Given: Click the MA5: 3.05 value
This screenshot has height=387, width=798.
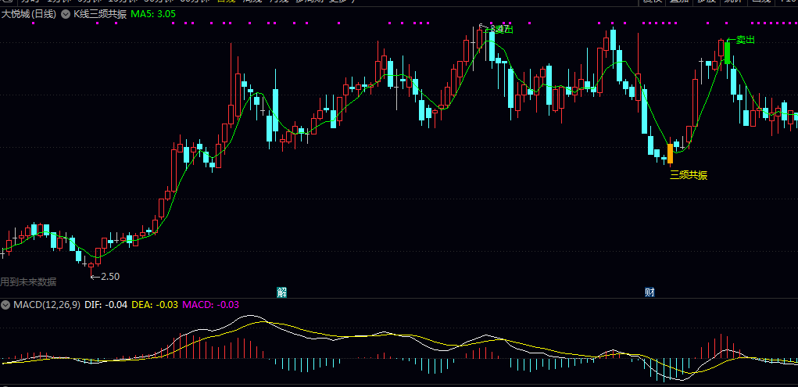Looking at the screenshot, I should coord(153,14).
